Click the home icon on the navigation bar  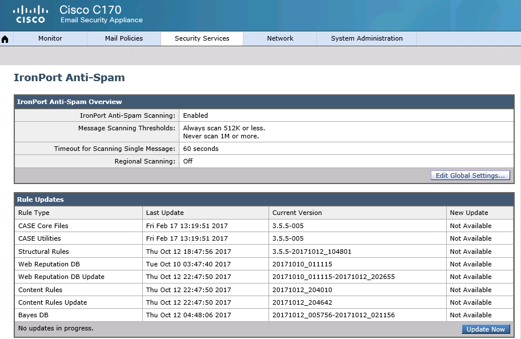5,38
